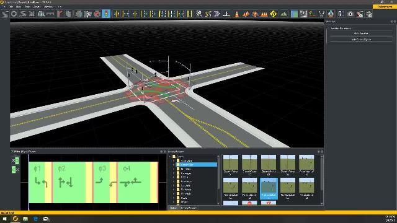Click the yellow license banner button at top right
Image resolution: width=397 pixels, height=223 pixels.
[385, 7]
